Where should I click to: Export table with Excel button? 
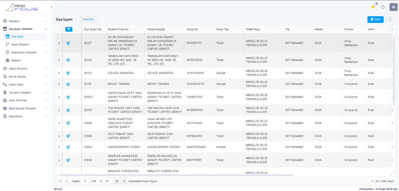click(375, 20)
